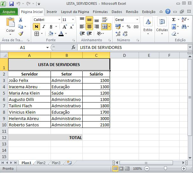This screenshot has height=173, width=193.
Task: Expand the formula bar chevron
Action: click(x=190, y=47)
